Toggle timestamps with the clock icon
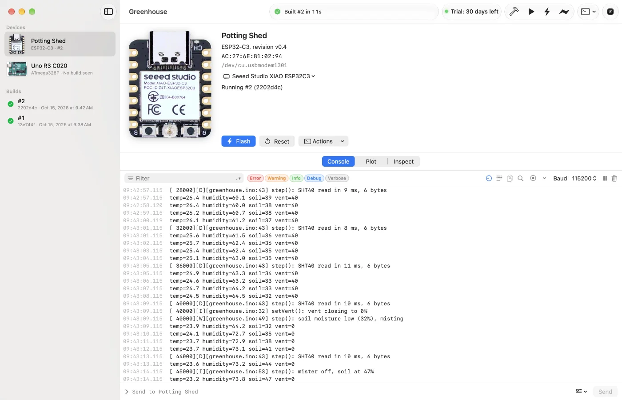Screen dimensions: 622x400 tap(489, 178)
